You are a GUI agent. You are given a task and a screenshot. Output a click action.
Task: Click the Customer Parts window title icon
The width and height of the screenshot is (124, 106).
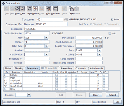point(4,3)
